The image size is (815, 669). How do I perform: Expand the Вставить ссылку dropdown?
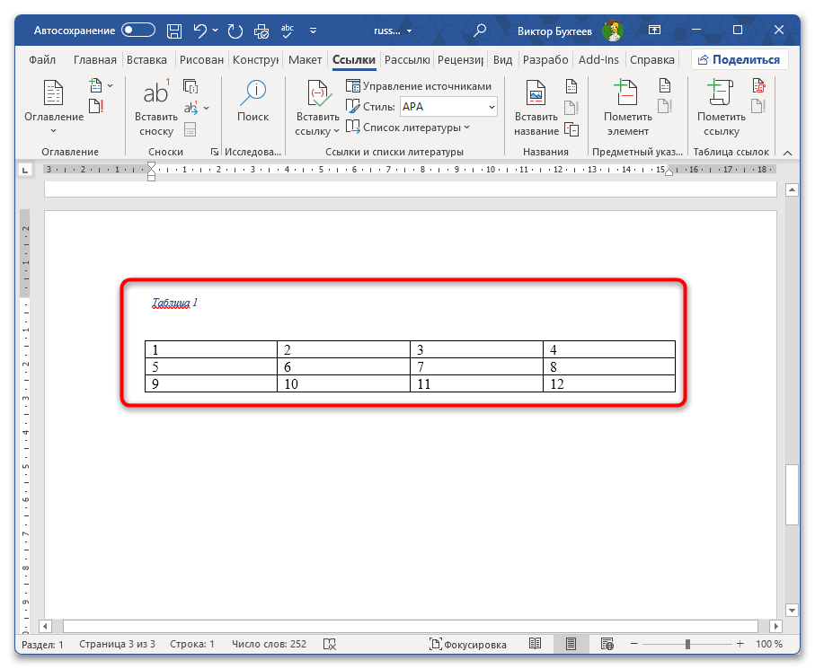336,130
